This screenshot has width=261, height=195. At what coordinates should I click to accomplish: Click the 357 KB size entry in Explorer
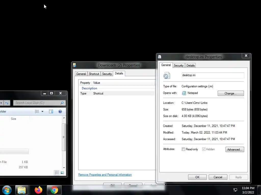(x=23, y=167)
